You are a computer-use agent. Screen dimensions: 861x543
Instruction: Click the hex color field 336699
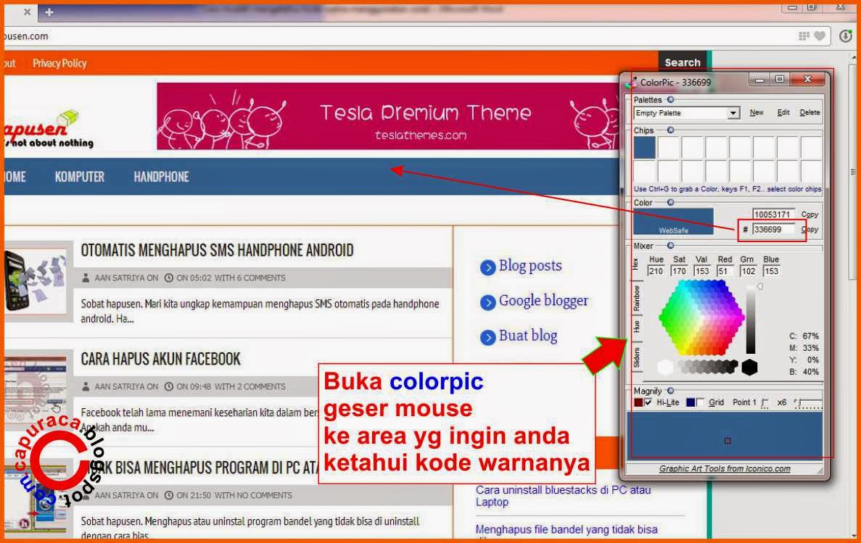(773, 229)
